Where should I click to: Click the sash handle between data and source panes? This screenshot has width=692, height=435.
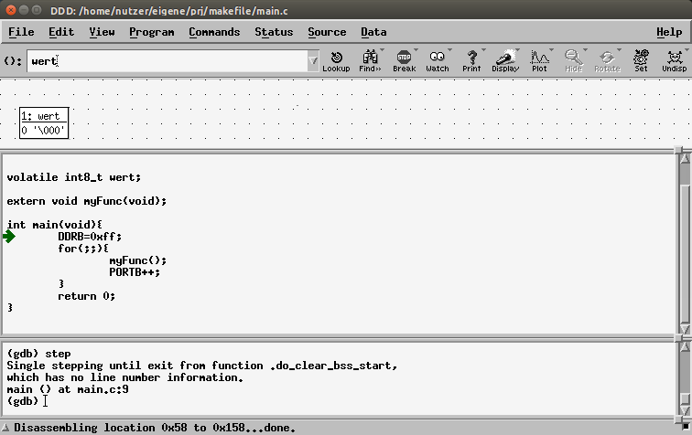coord(678,150)
